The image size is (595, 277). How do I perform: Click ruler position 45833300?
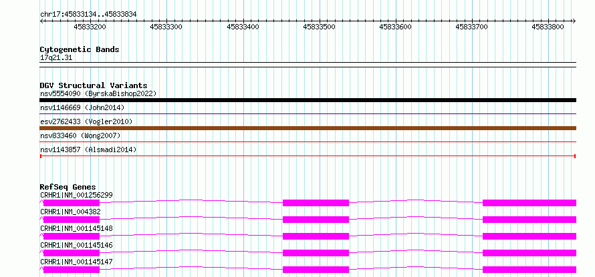[166, 27]
